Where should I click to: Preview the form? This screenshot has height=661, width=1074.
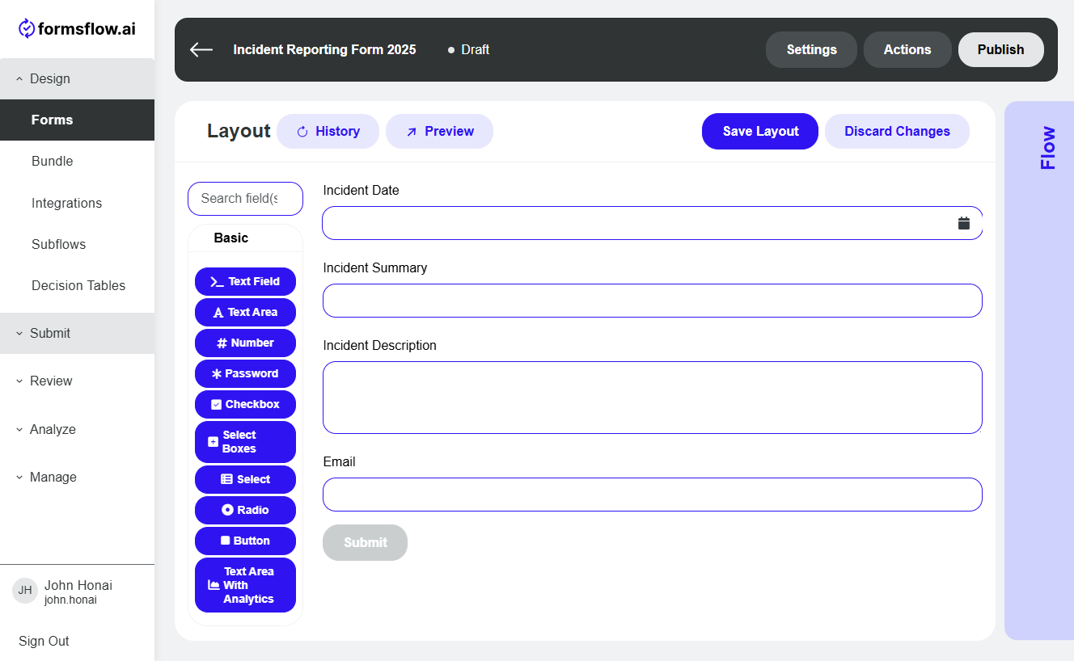(439, 131)
